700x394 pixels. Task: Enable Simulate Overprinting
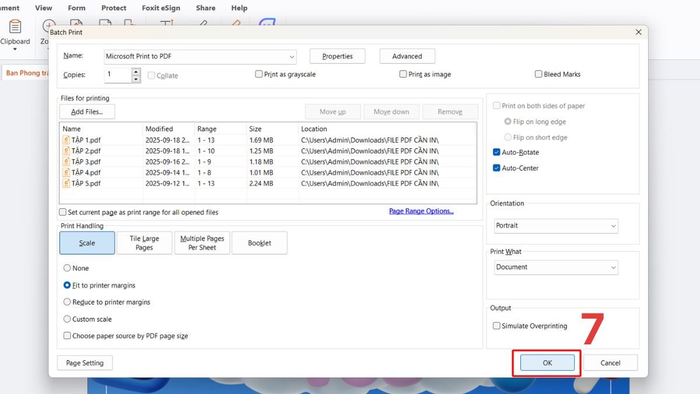click(496, 326)
